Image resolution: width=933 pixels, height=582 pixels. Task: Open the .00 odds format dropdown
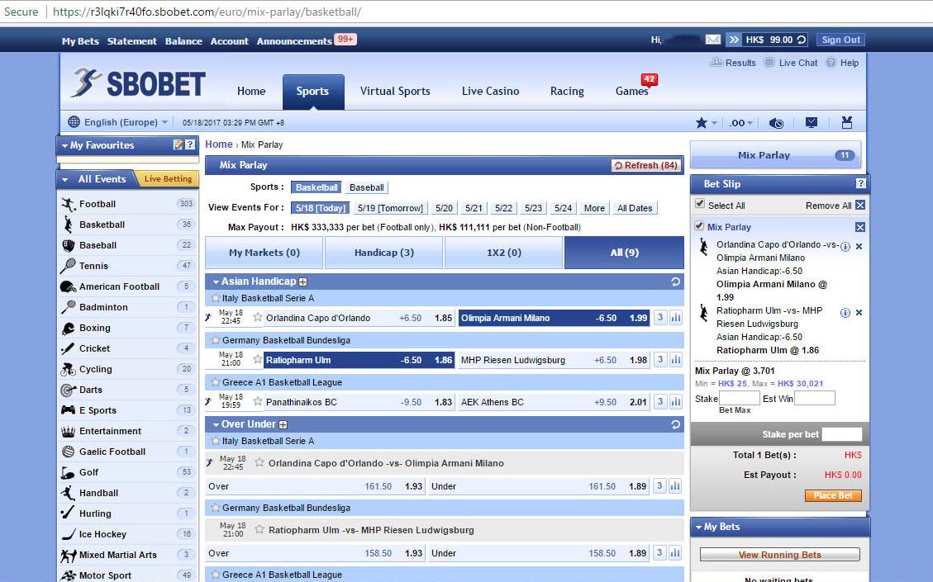click(x=741, y=122)
